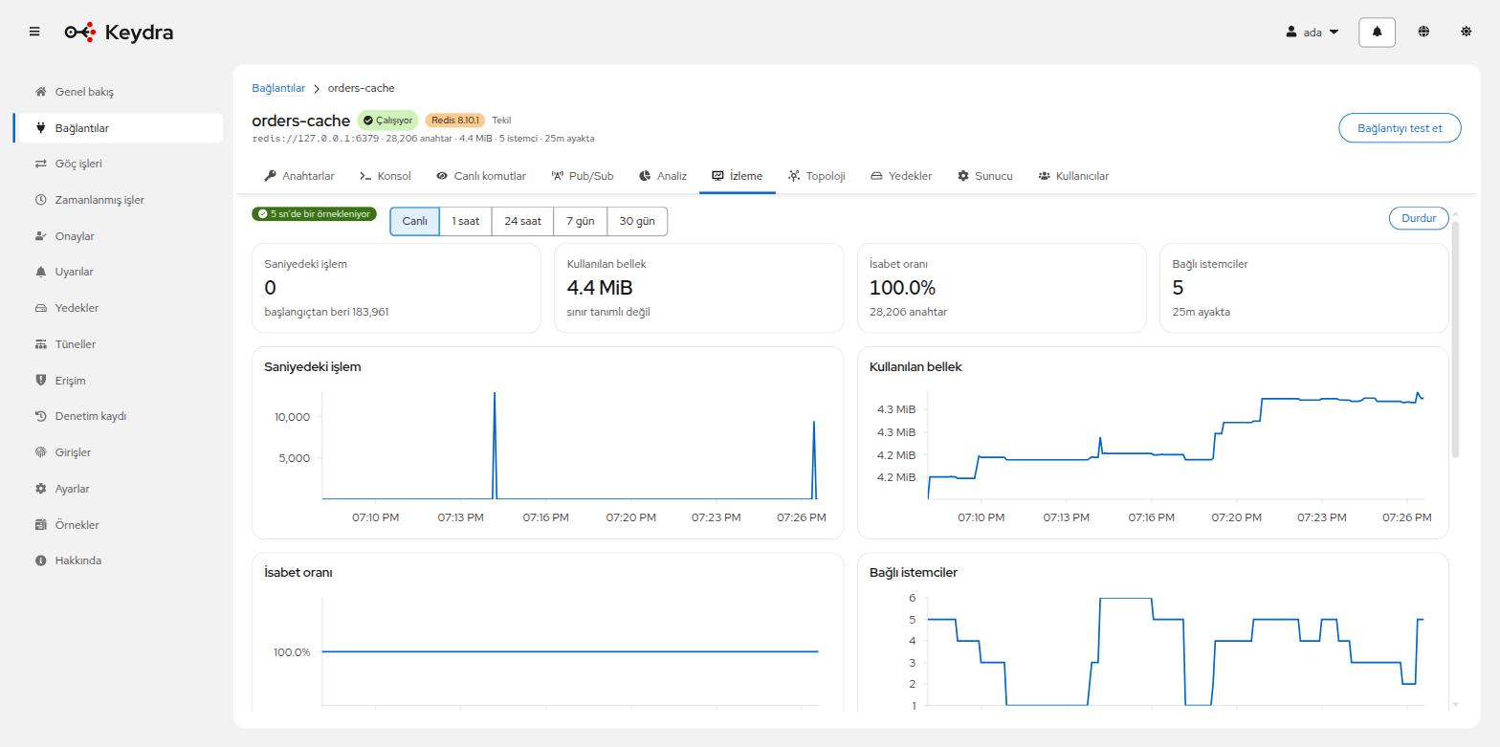
Task: Click the '5 sn'de bir örnekleniyor' badge
Action: coord(314,214)
